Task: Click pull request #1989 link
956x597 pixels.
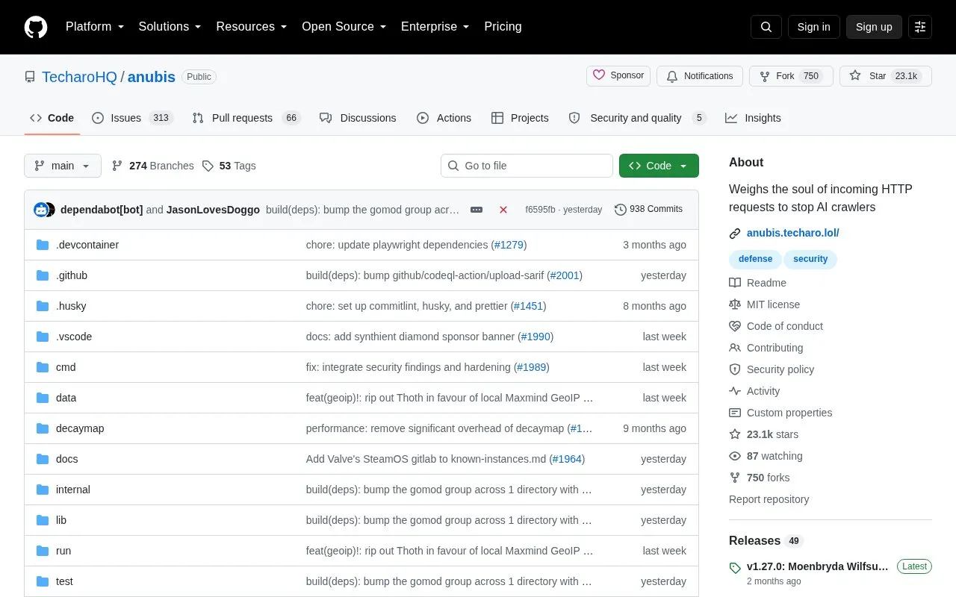Action: 532,367
